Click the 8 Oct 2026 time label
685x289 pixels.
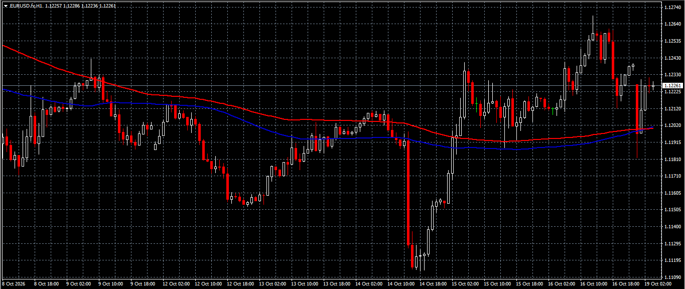(x=13, y=284)
